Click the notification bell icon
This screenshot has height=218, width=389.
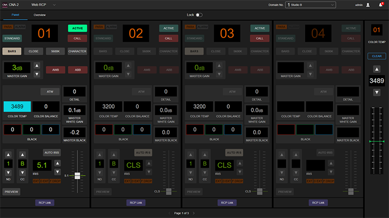pyautogui.click(x=381, y=5)
